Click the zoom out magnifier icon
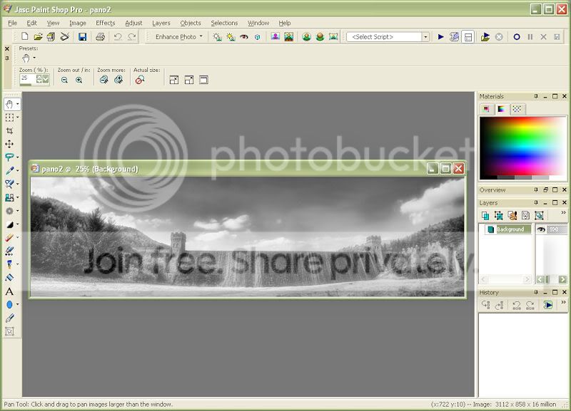The height and width of the screenshot is (411, 571). point(64,80)
